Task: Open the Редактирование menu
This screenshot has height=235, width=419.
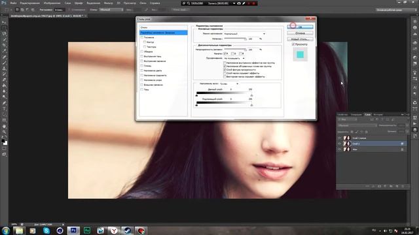Action: 30,3
